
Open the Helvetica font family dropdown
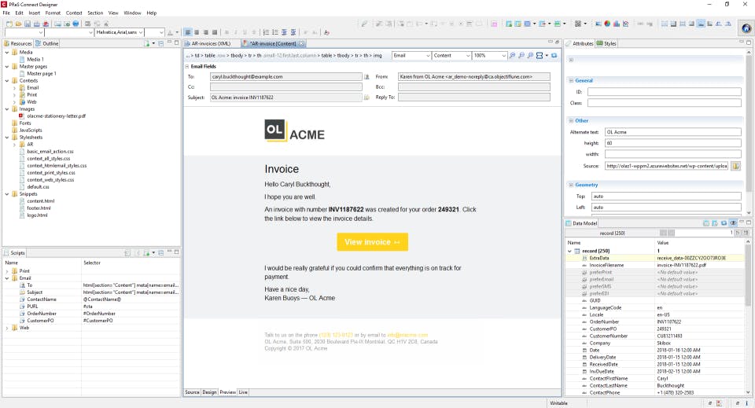141,32
